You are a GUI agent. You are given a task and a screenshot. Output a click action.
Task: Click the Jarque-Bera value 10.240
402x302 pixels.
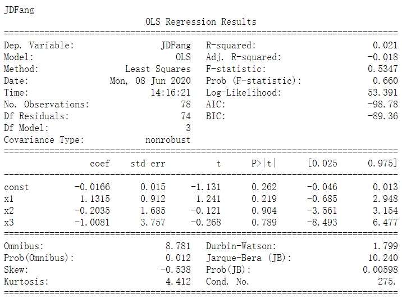point(382,258)
